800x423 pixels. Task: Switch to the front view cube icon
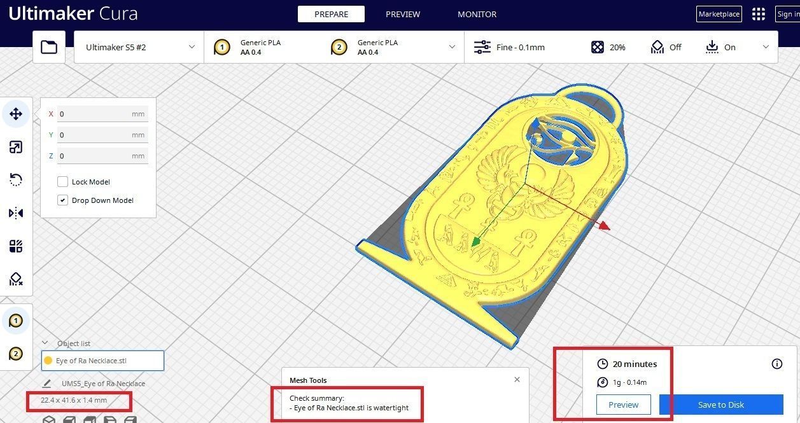click(70, 420)
